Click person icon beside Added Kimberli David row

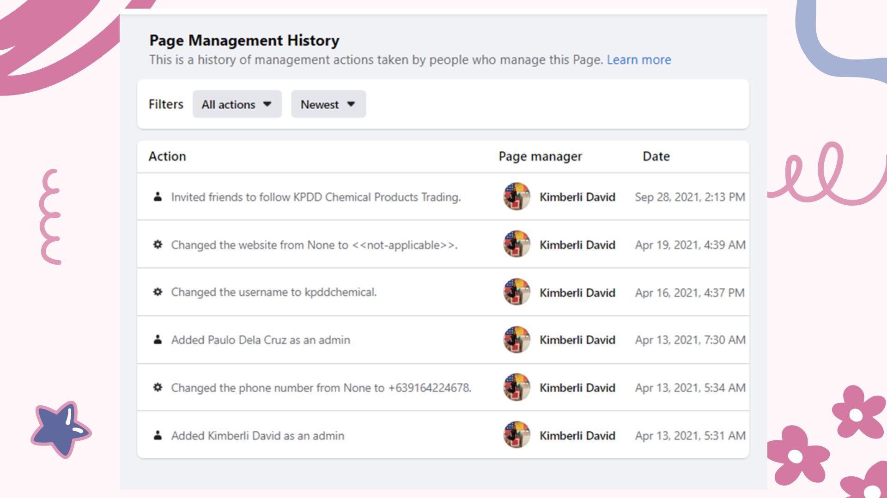pos(158,435)
